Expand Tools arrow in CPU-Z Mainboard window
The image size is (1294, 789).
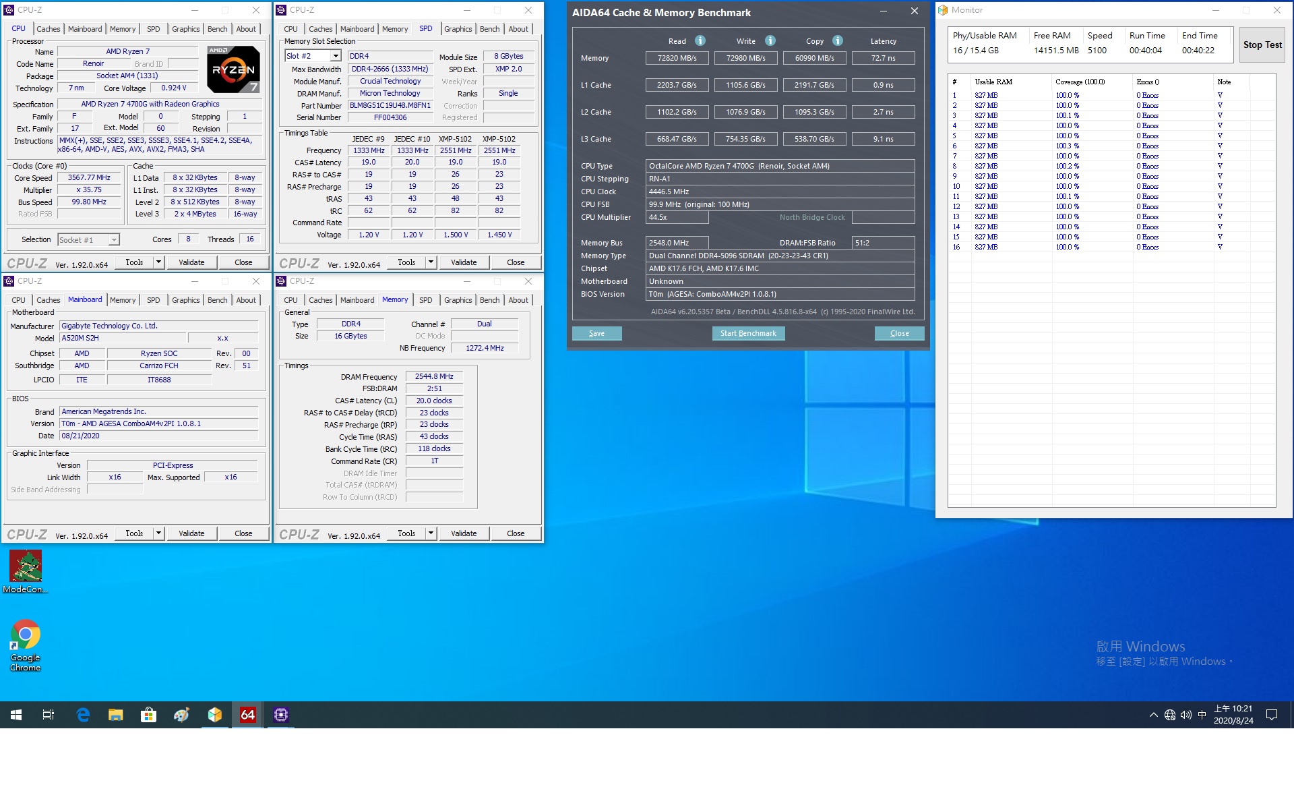(x=158, y=533)
